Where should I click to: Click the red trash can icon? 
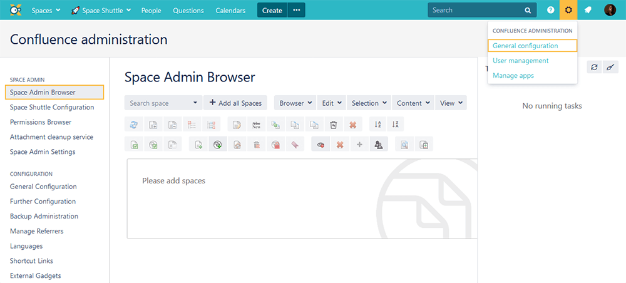(x=257, y=144)
